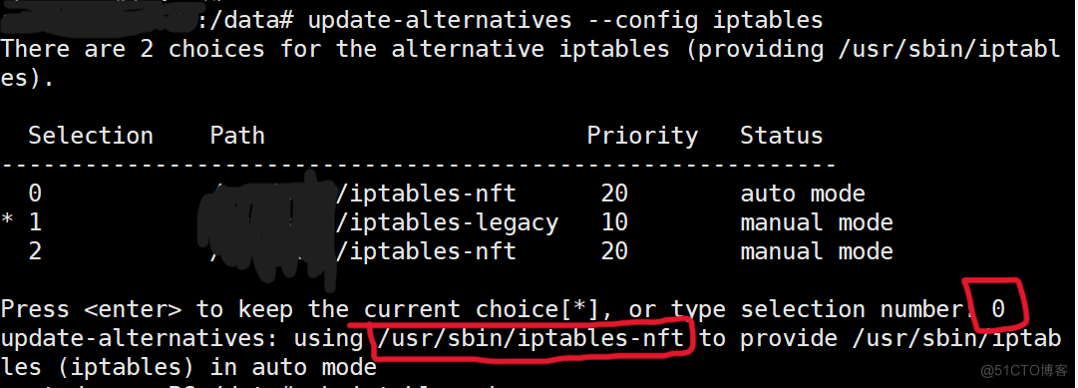Image resolution: width=1078 pixels, height=388 pixels.
Task: Click the 51CTO watermark
Action: [x=1024, y=371]
